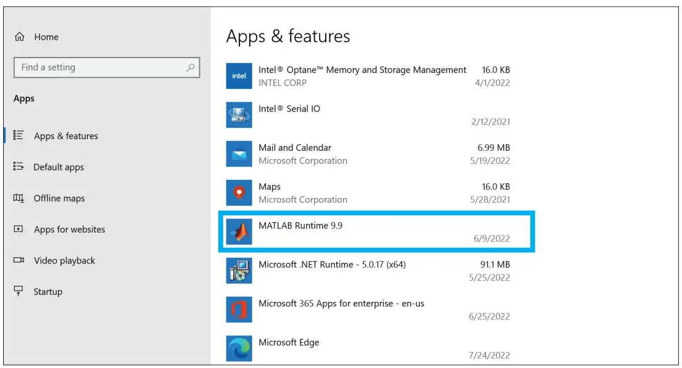This screenshot has width=682, height=368.
Task: Select the Mail and Calendar envelope icon
Action: 239,154
